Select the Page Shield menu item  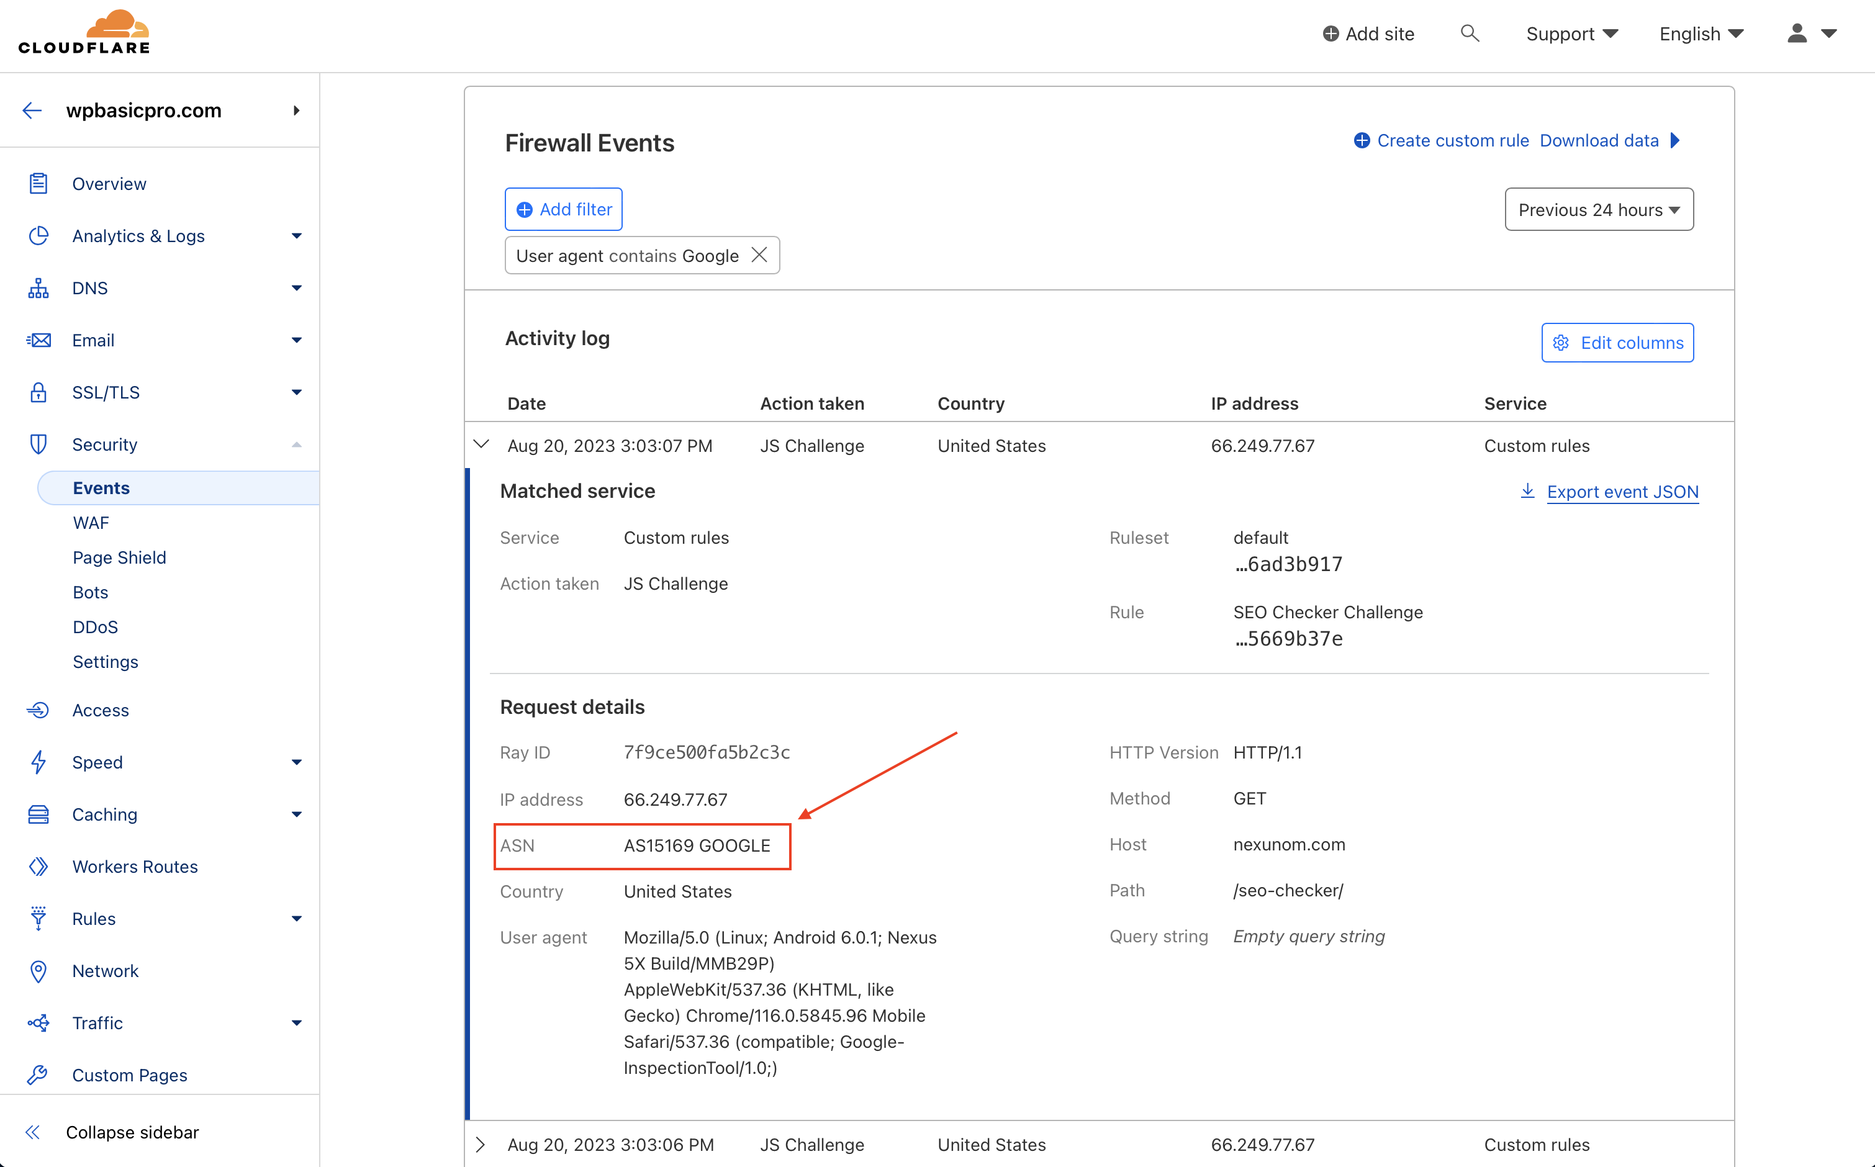(120, 557)
